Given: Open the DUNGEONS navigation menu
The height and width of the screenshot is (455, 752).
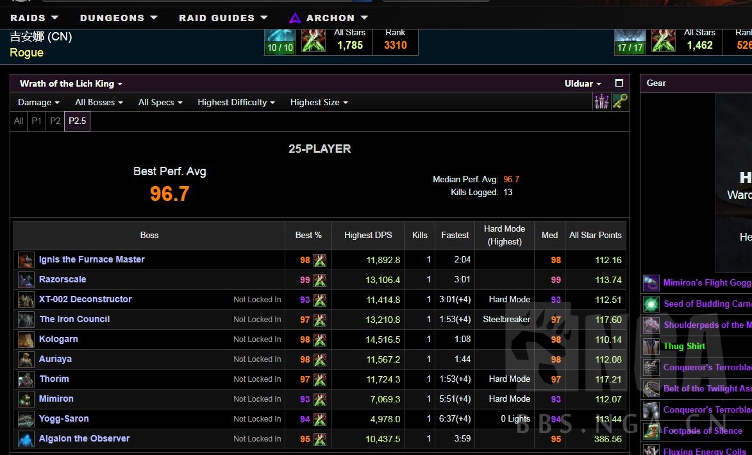Looking at the screenshot, I should click(119, 18).
